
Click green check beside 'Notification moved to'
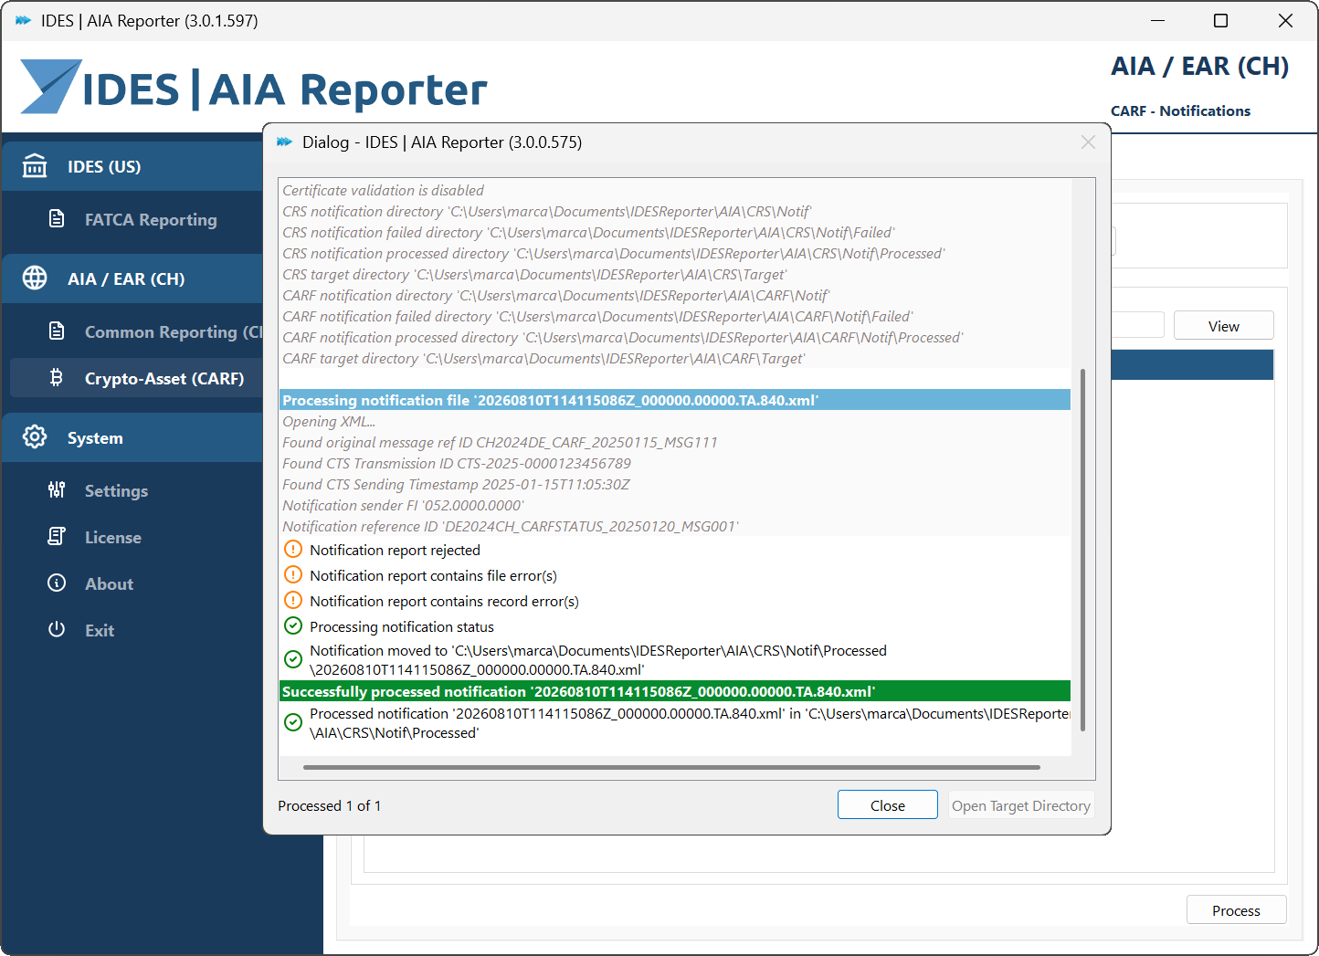pos(293,659)
